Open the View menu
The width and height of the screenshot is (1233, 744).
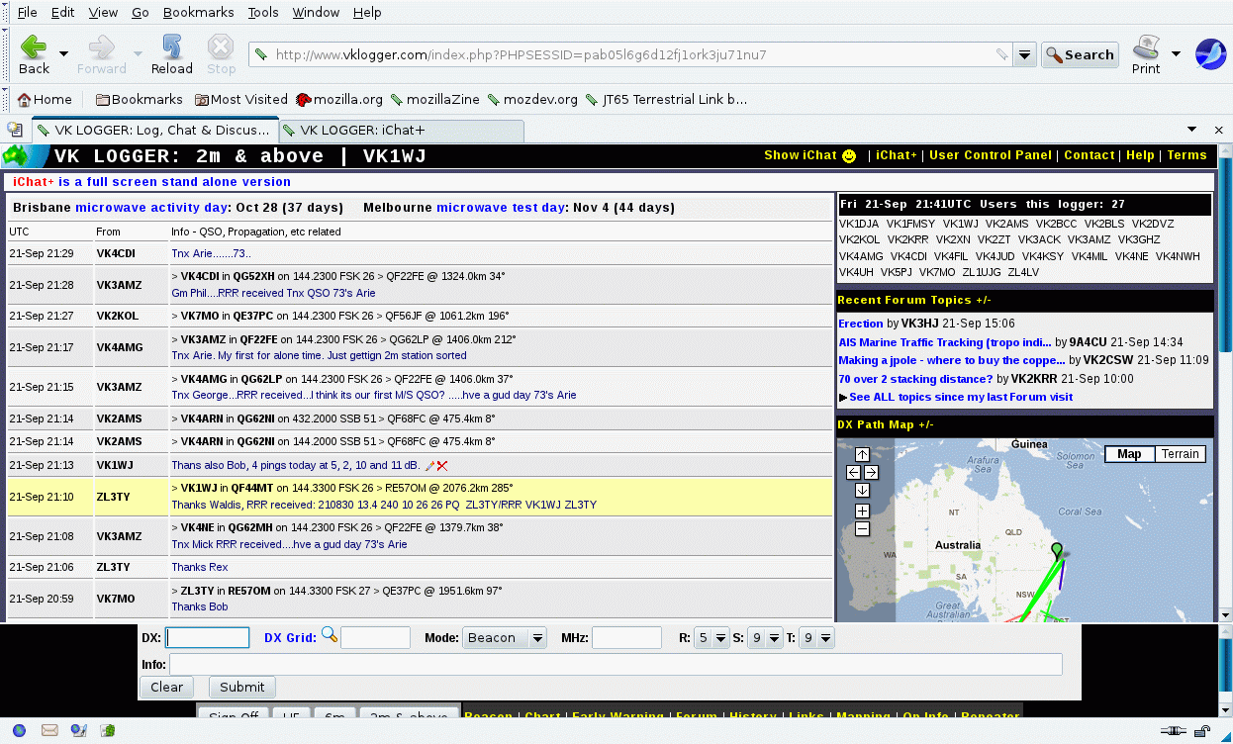(103, 12)
